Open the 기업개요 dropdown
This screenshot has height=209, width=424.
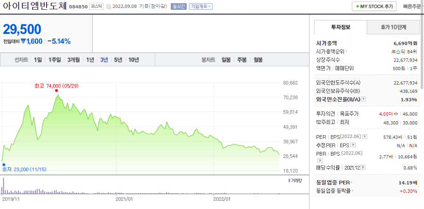tap(201, 7)
